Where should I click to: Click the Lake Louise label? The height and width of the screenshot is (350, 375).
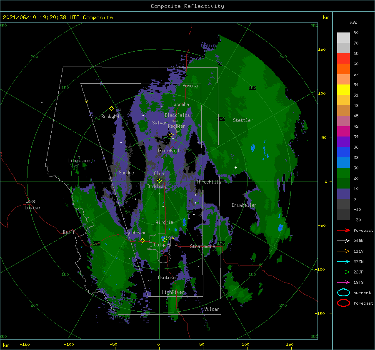(32, 204)
